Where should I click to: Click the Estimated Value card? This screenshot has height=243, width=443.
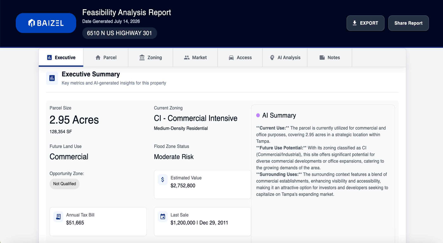[x=203, y=184]
